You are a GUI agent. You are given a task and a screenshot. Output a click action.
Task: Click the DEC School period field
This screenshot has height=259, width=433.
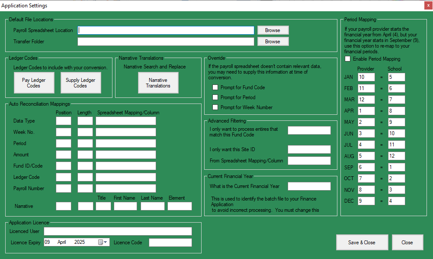396,201
